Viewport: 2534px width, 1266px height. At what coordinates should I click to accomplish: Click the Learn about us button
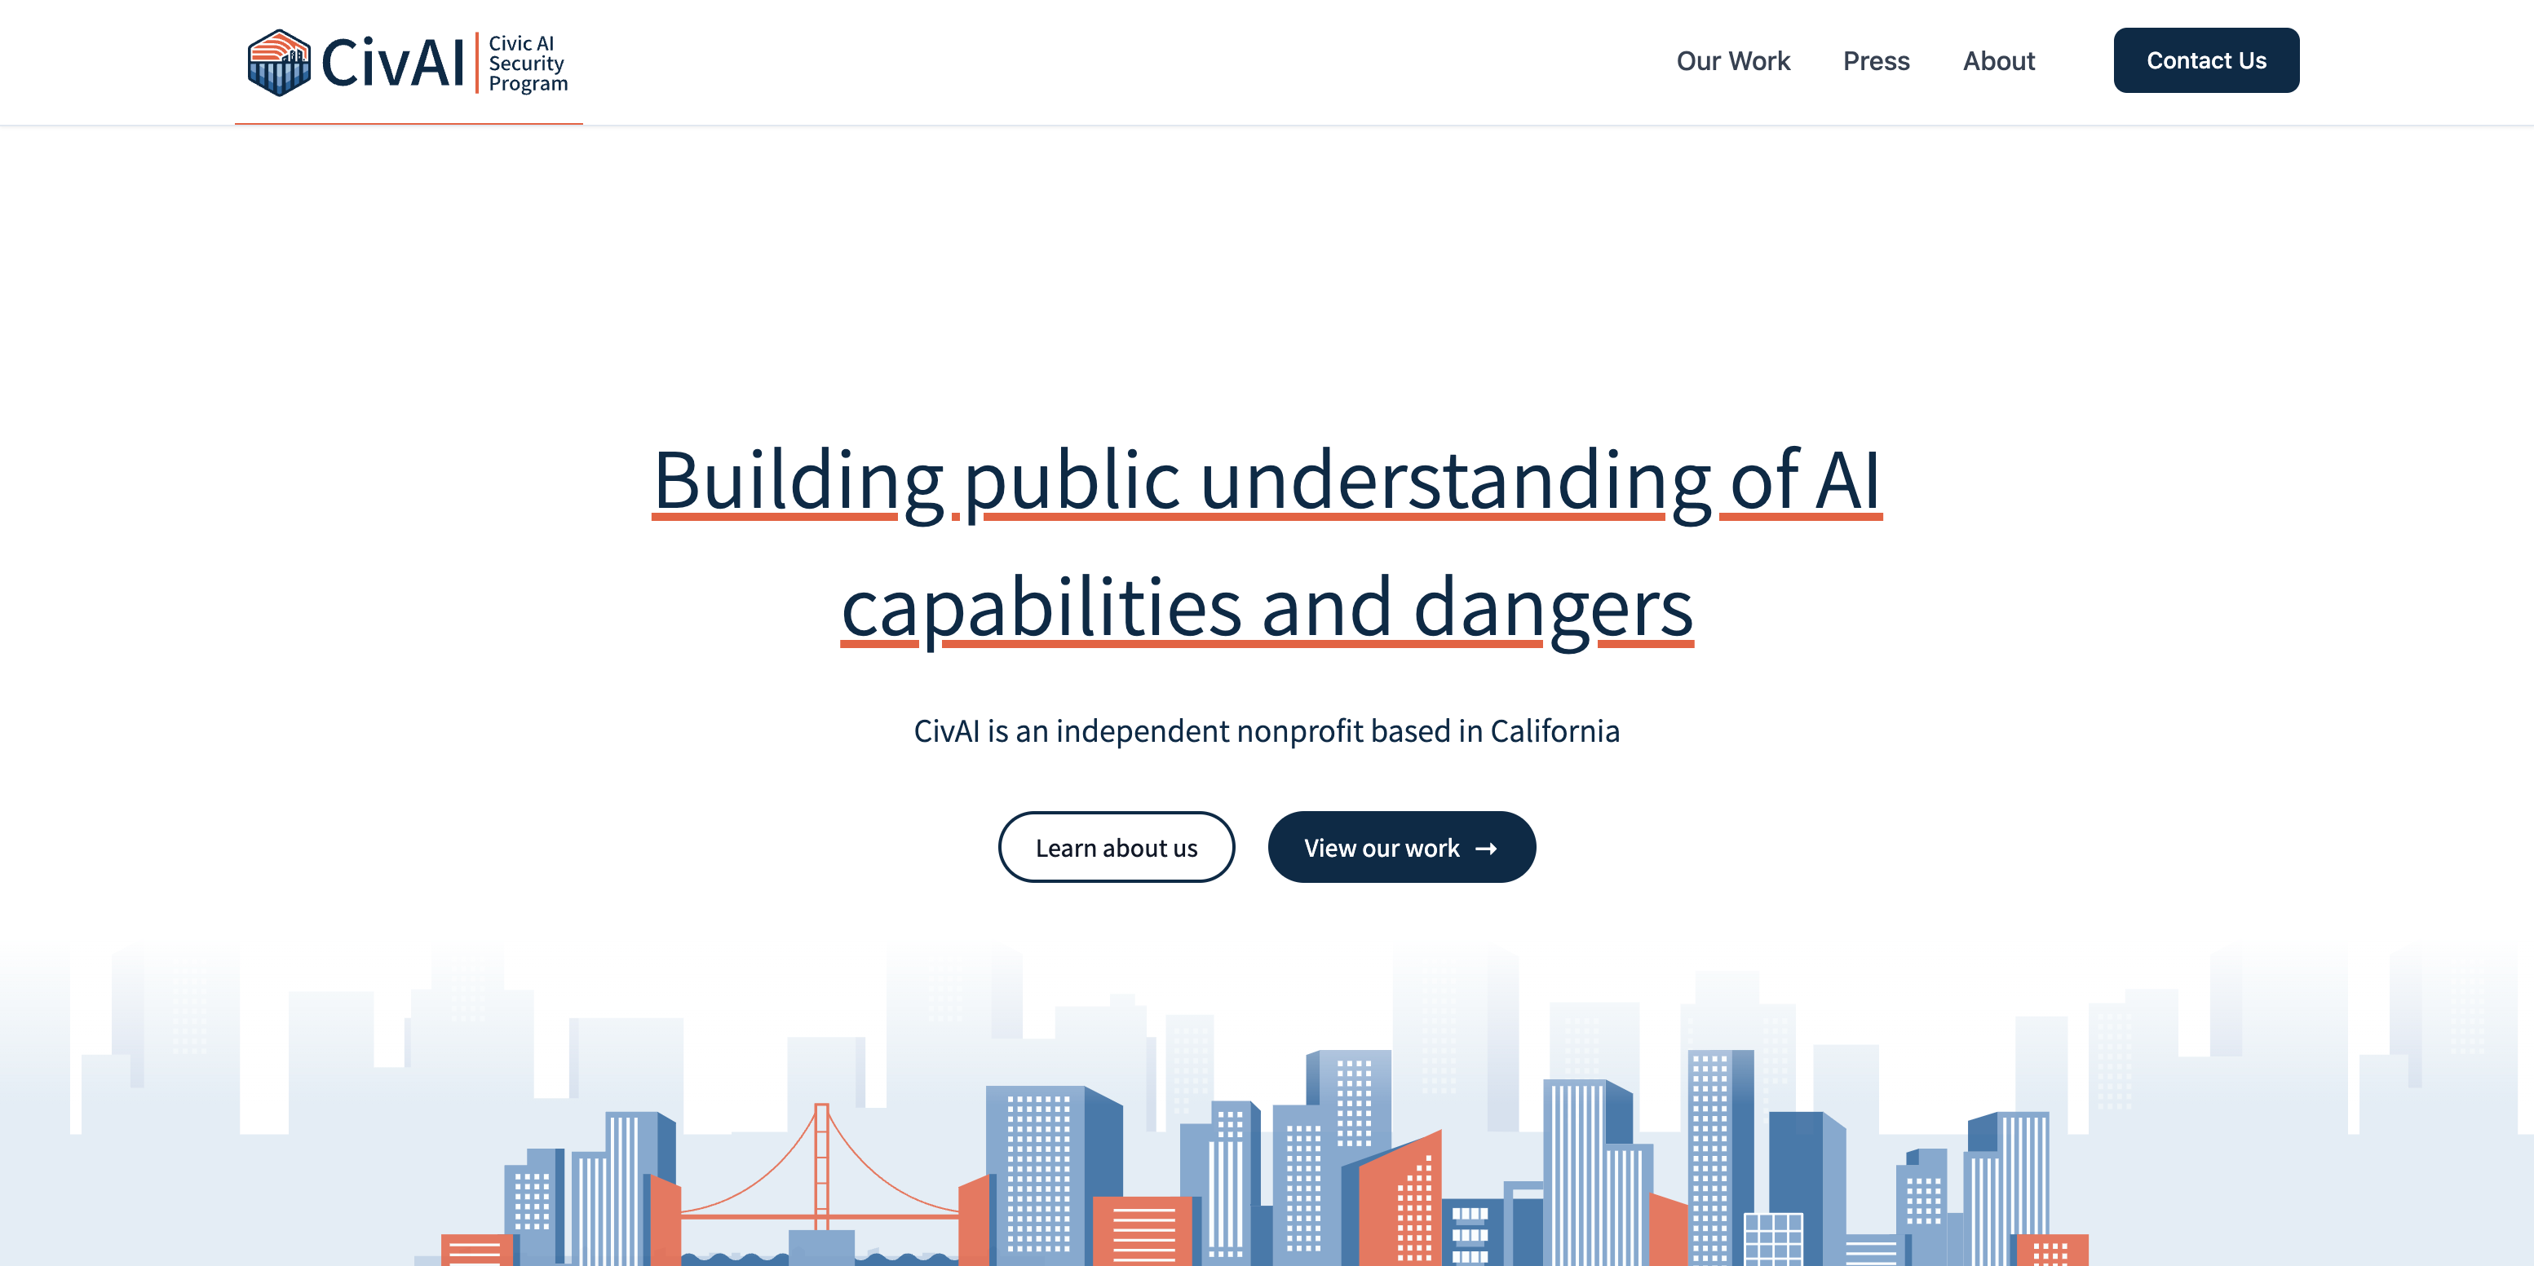(1116, 847)
